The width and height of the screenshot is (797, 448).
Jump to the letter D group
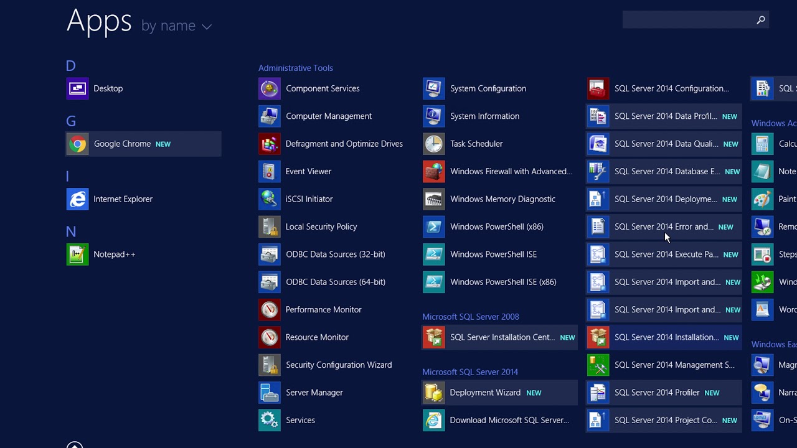click(x=70, y=66)
